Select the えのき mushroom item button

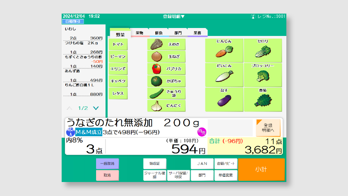click(166, 44)
